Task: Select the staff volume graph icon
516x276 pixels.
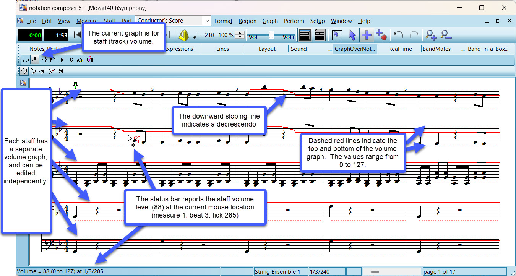Action: [35, 60]
